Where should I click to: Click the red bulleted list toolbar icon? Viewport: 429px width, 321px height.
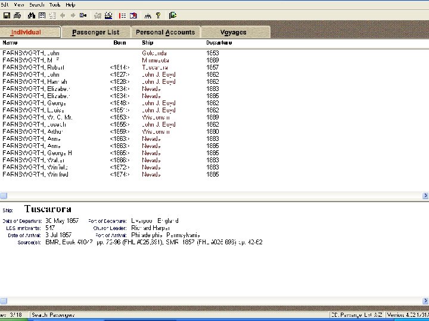pyautogui.click(x=122, y=15)
